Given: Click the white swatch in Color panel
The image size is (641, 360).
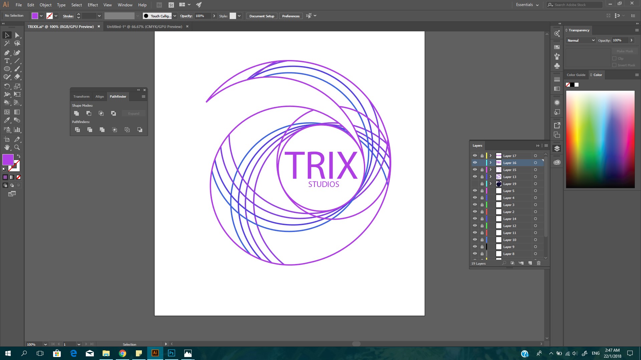Looking at the screenshot, I should [577, 85].
